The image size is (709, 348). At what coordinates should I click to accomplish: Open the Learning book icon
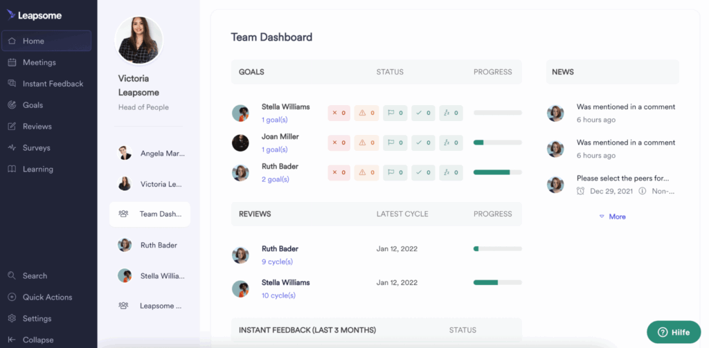pyautogui.click(x=12, y=170)
